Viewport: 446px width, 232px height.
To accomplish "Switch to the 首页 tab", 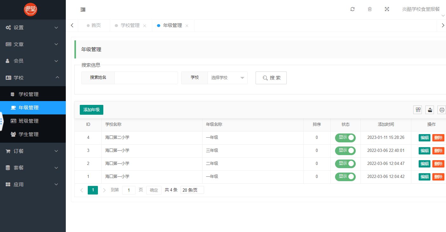I will [94, 25].
